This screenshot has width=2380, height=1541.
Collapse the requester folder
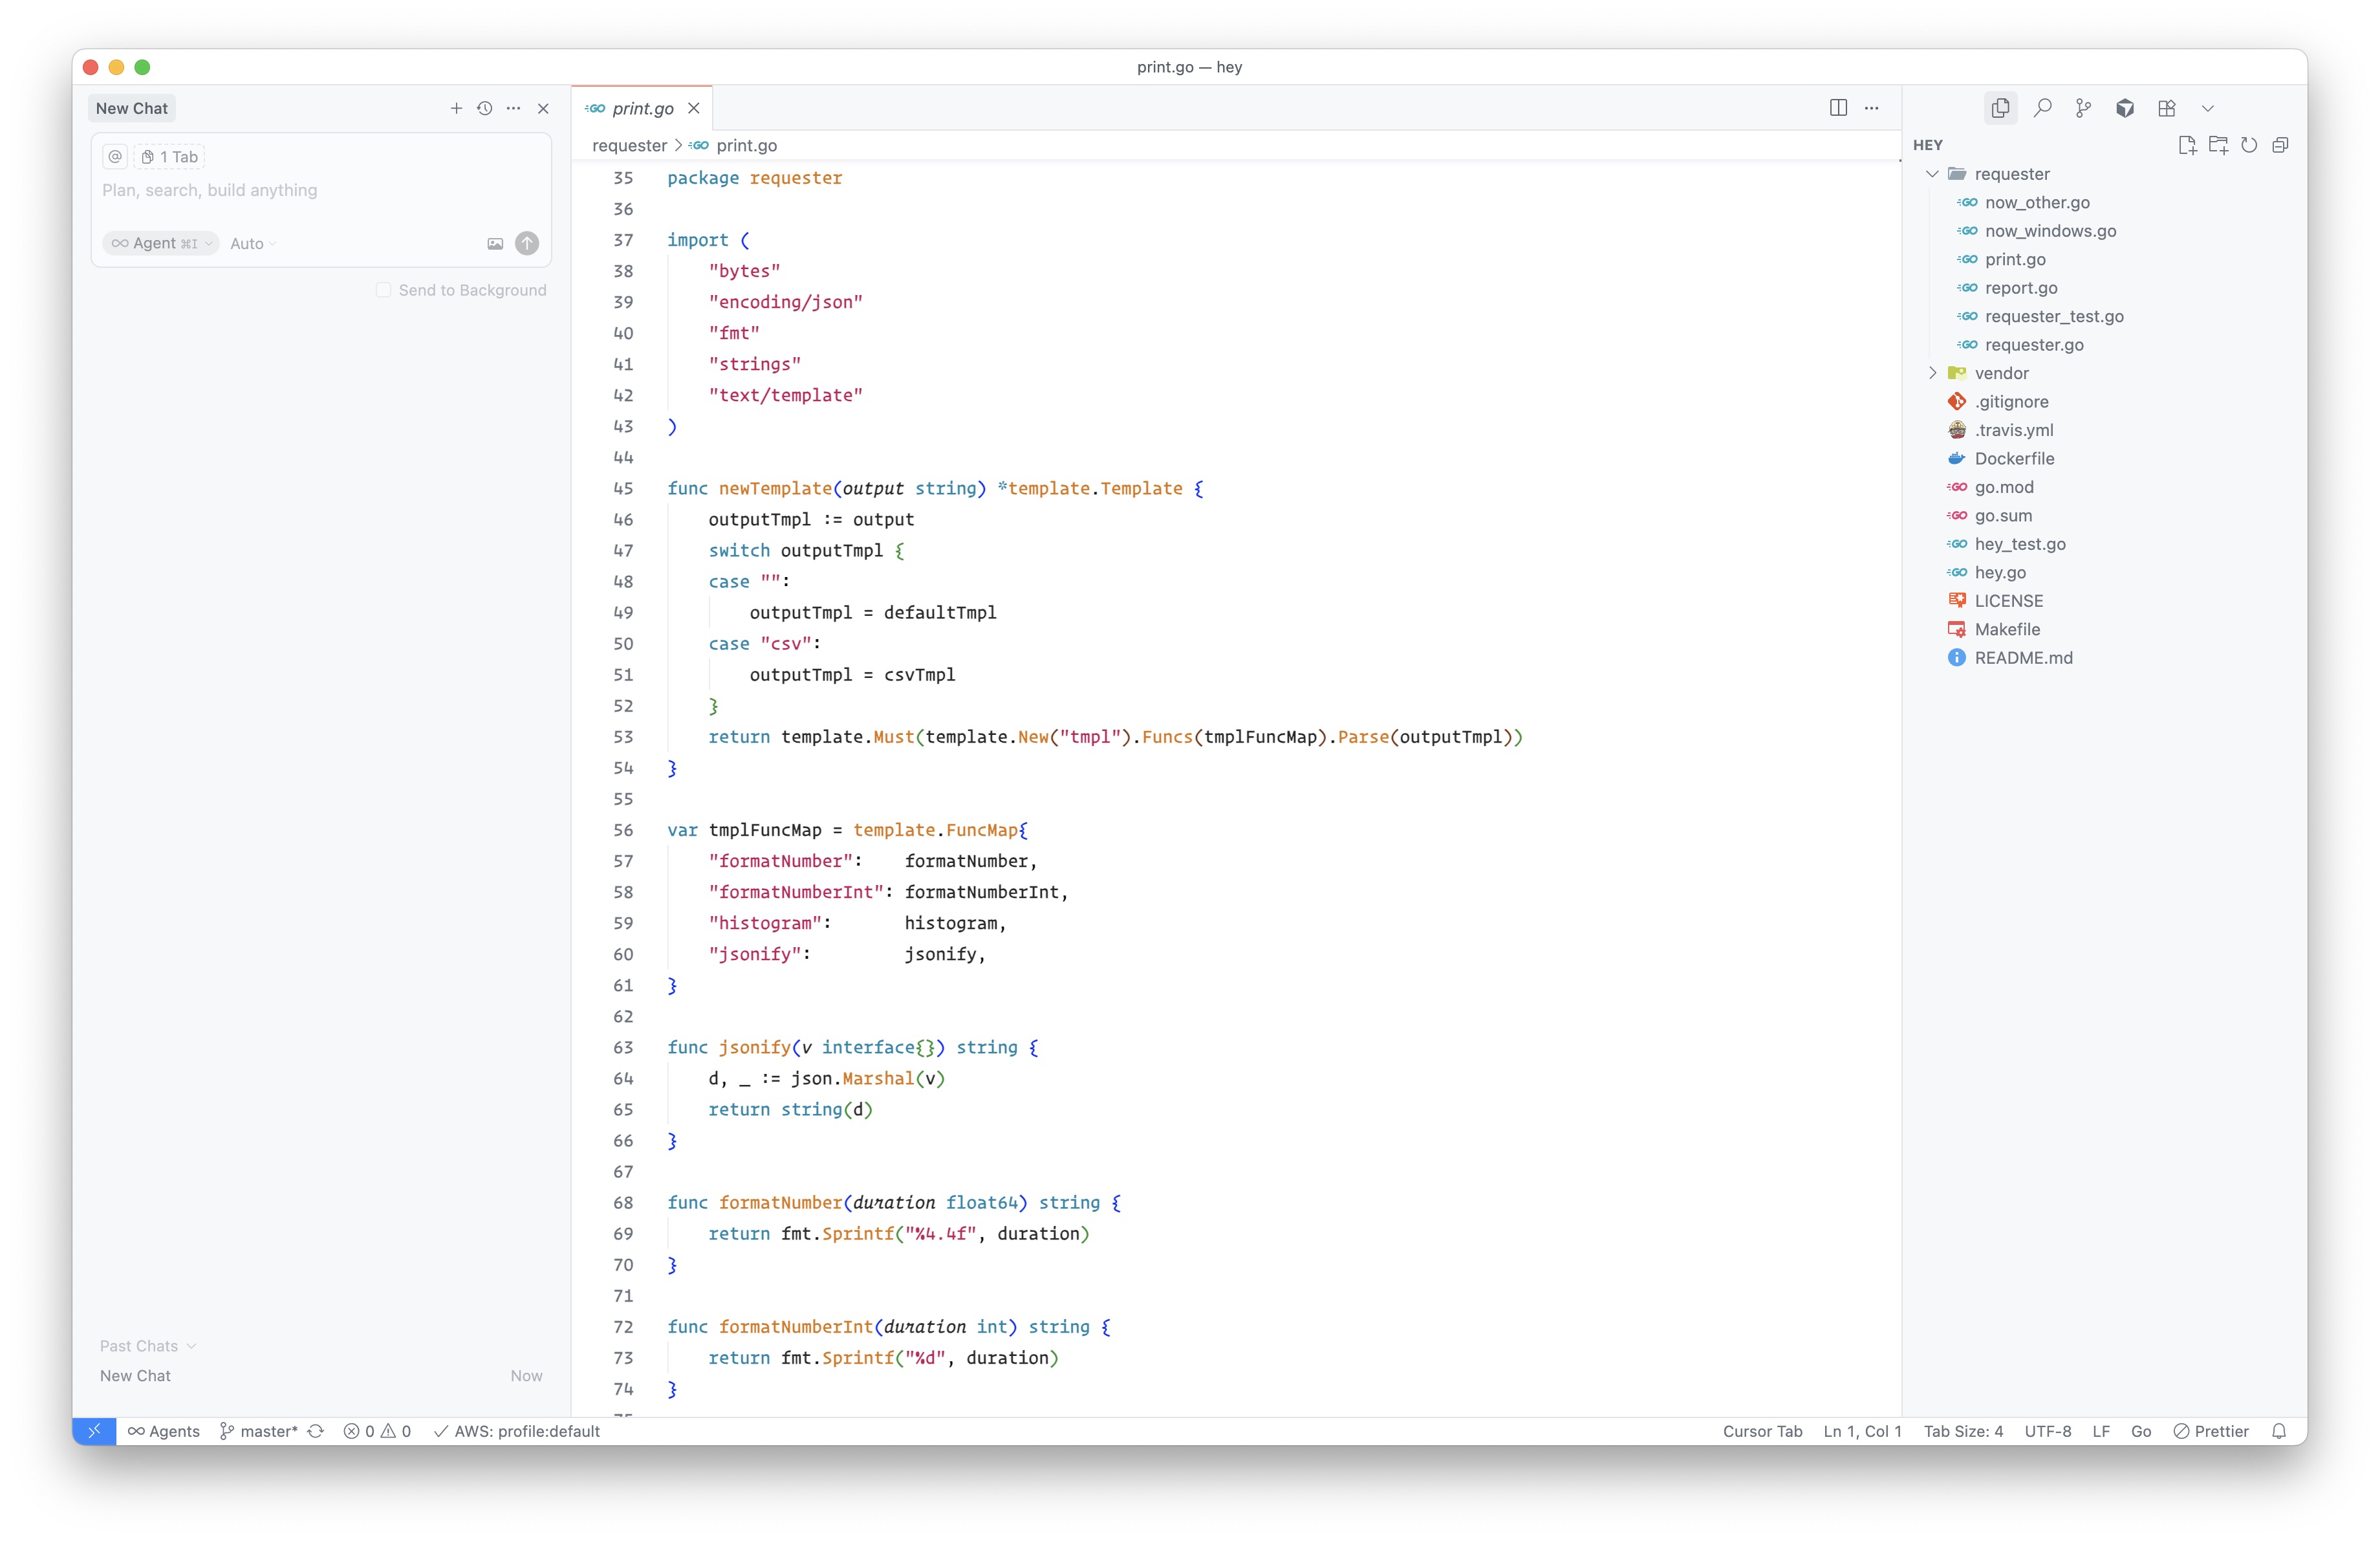[x=1932, y=174]
